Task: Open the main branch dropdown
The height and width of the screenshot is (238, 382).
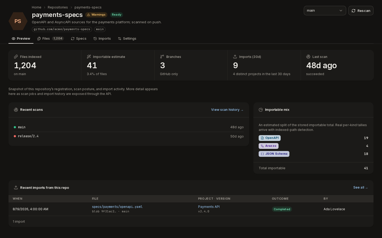Action: pos(325,11)
